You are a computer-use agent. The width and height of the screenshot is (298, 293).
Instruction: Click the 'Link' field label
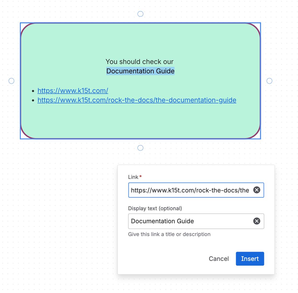coord(133,177)
